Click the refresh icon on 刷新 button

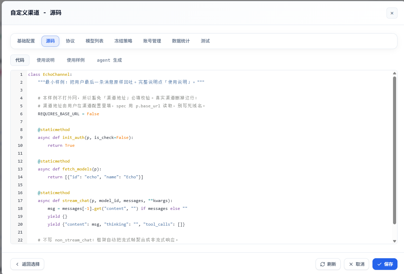point(322,264)
